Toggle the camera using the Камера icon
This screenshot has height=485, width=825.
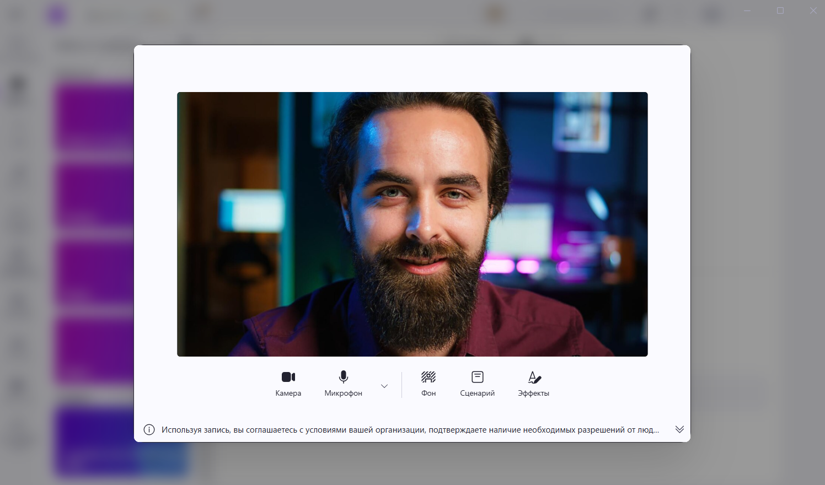[288, 377]
